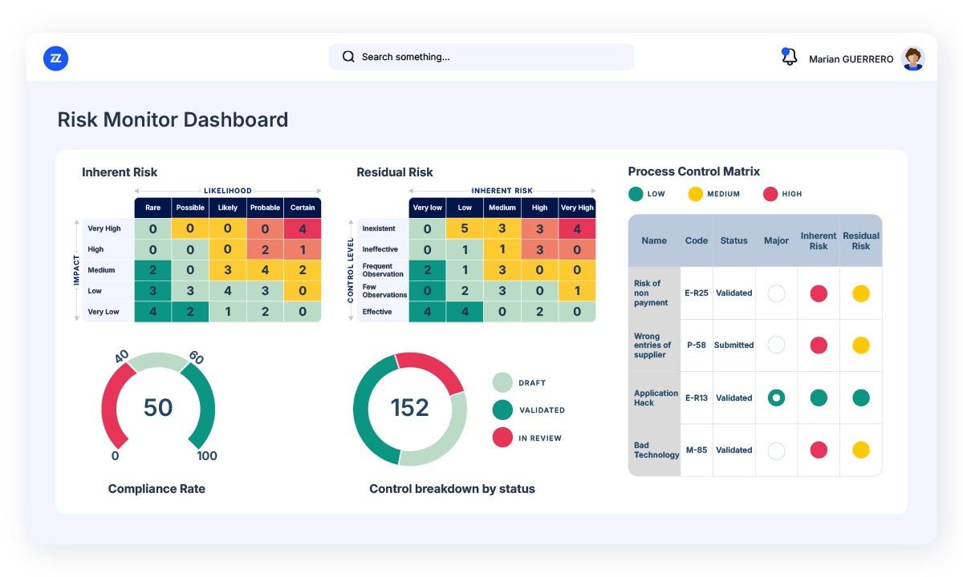Click the Inherent Risk column header in matrix

819,240
